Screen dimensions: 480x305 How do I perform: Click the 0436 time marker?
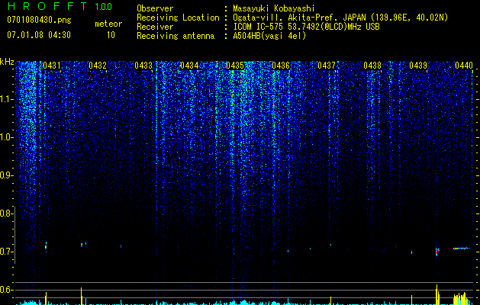[x=281, y=66]
